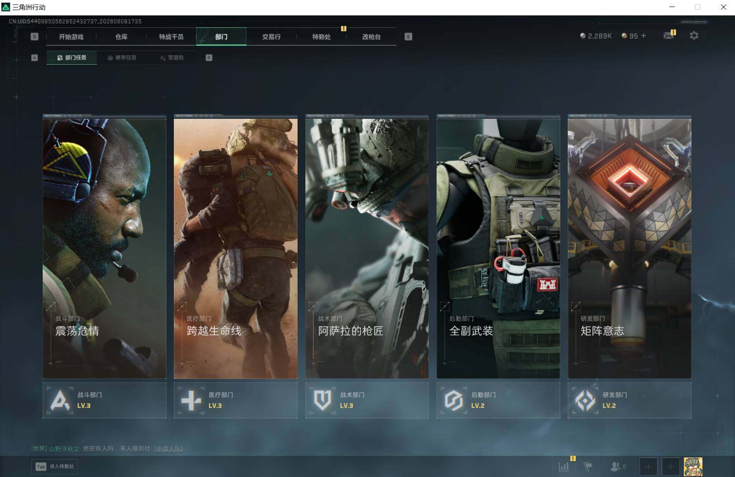Click the E key next-tab icon
The image size is (735, 477).
tap(408, 37)
